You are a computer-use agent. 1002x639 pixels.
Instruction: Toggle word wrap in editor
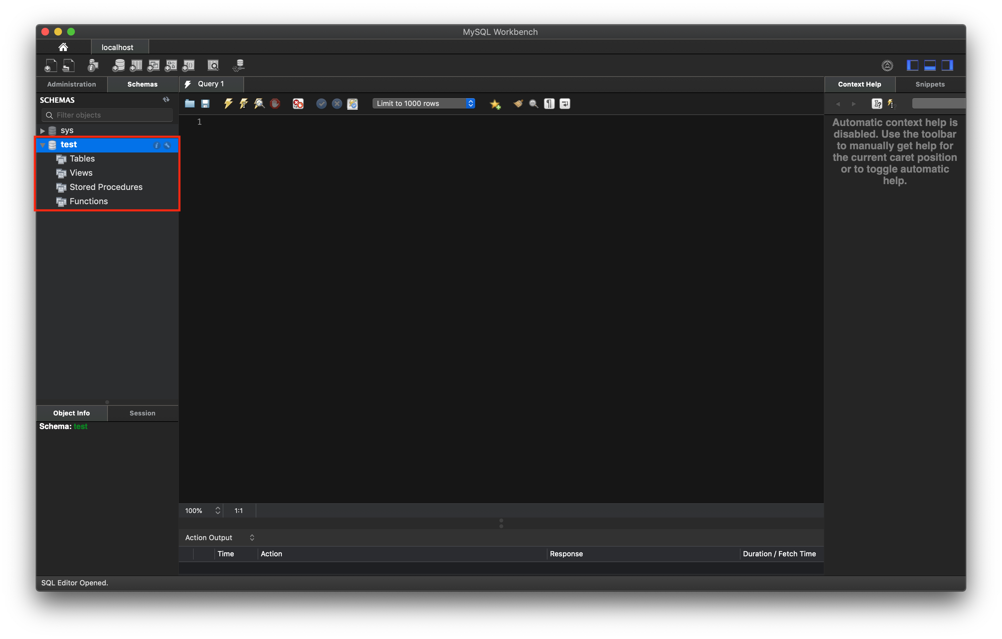(565, 104)
